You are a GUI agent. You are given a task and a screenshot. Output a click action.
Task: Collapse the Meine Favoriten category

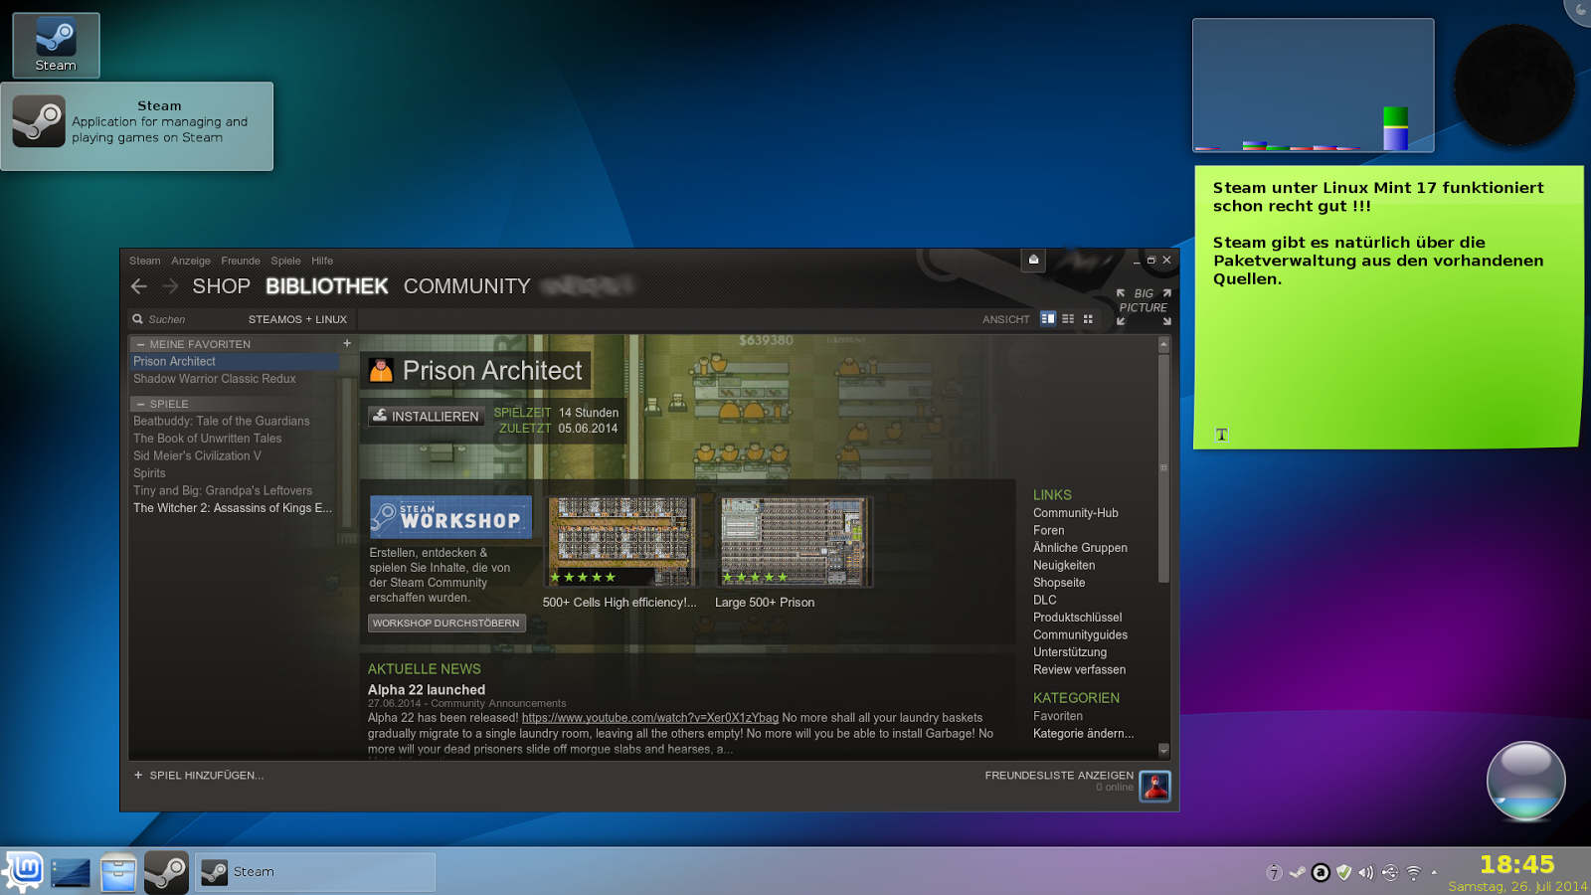(x=141, y=344)
